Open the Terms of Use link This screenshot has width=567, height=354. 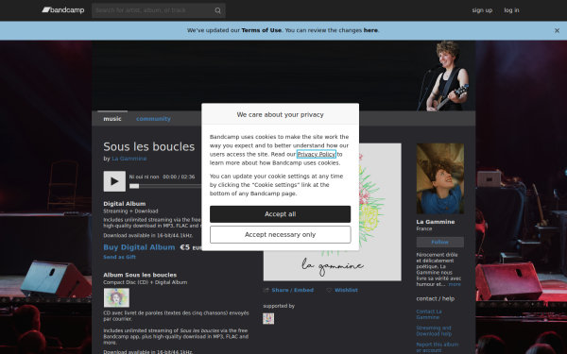pos(261,30)
